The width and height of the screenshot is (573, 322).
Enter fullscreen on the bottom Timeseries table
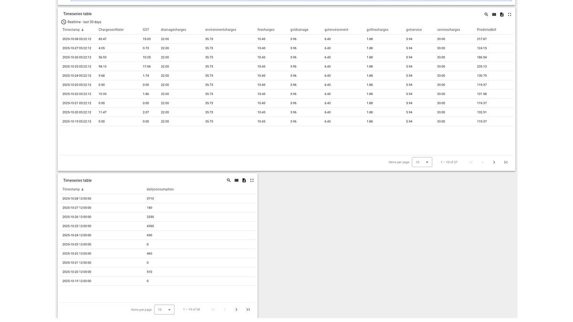click(x=251, y=180)
